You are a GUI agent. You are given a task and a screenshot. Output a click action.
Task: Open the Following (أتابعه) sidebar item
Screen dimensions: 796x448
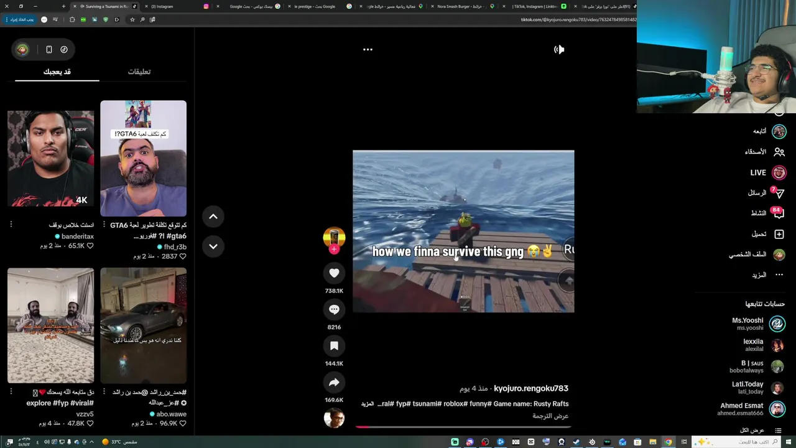[x=769, y=131]
